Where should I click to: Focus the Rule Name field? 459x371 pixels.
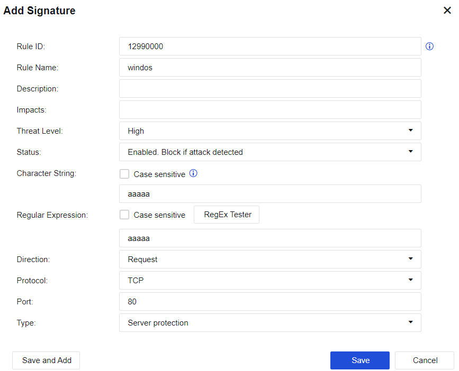tap(270, 68)
